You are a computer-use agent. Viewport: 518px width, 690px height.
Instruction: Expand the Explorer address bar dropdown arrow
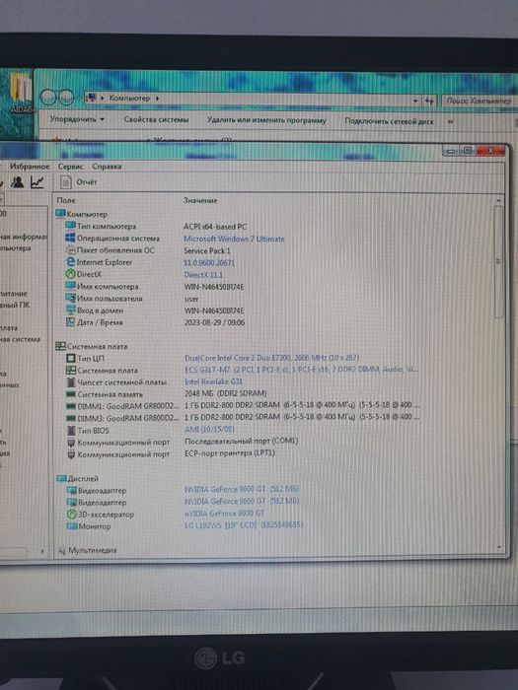[x=415, y=101]
